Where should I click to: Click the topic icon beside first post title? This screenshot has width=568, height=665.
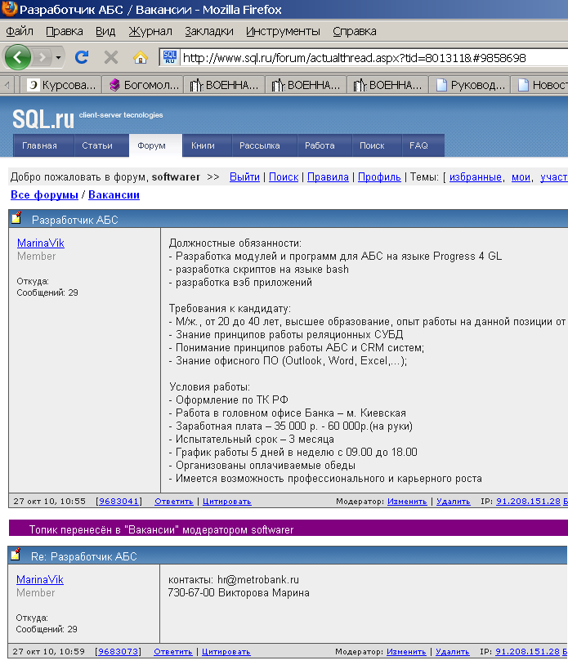click(x=17, y=218)
